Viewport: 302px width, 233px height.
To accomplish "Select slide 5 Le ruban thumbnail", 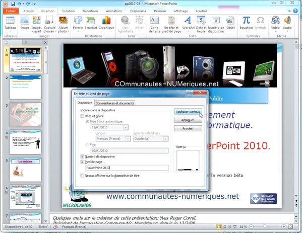I will click(x=25, y=170).
